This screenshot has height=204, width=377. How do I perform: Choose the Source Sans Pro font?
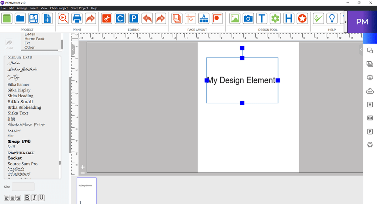22,164
